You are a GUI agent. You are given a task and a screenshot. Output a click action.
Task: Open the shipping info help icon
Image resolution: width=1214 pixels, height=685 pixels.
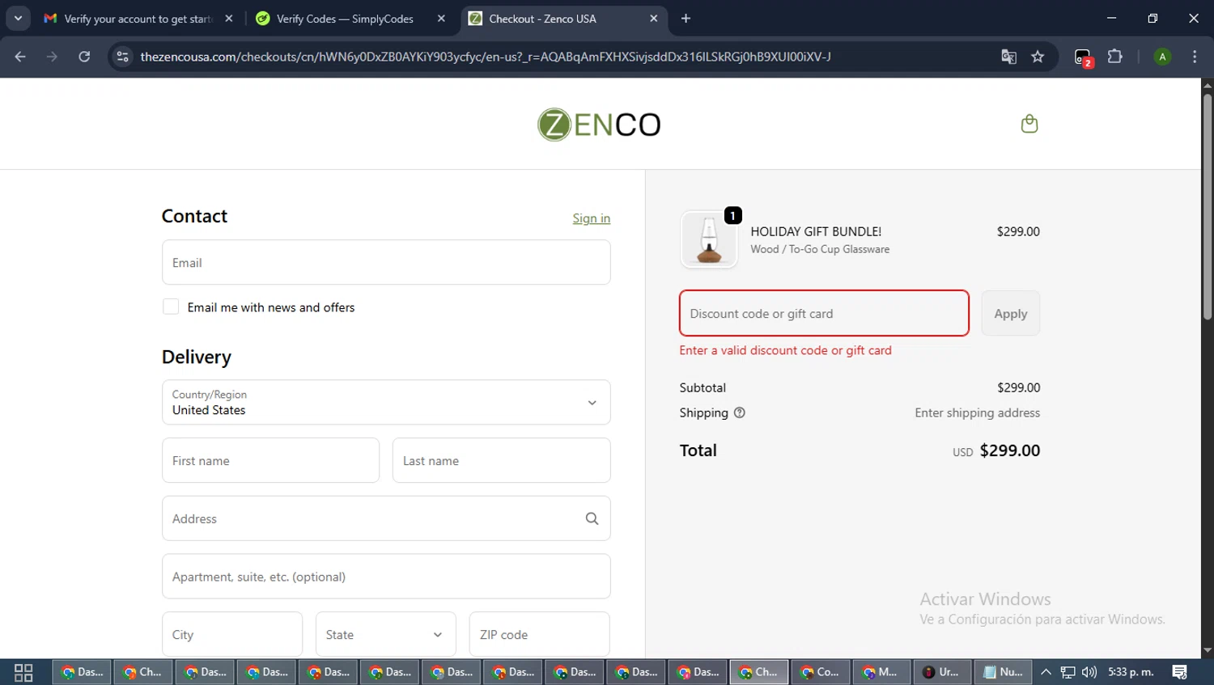coord(739,412)
